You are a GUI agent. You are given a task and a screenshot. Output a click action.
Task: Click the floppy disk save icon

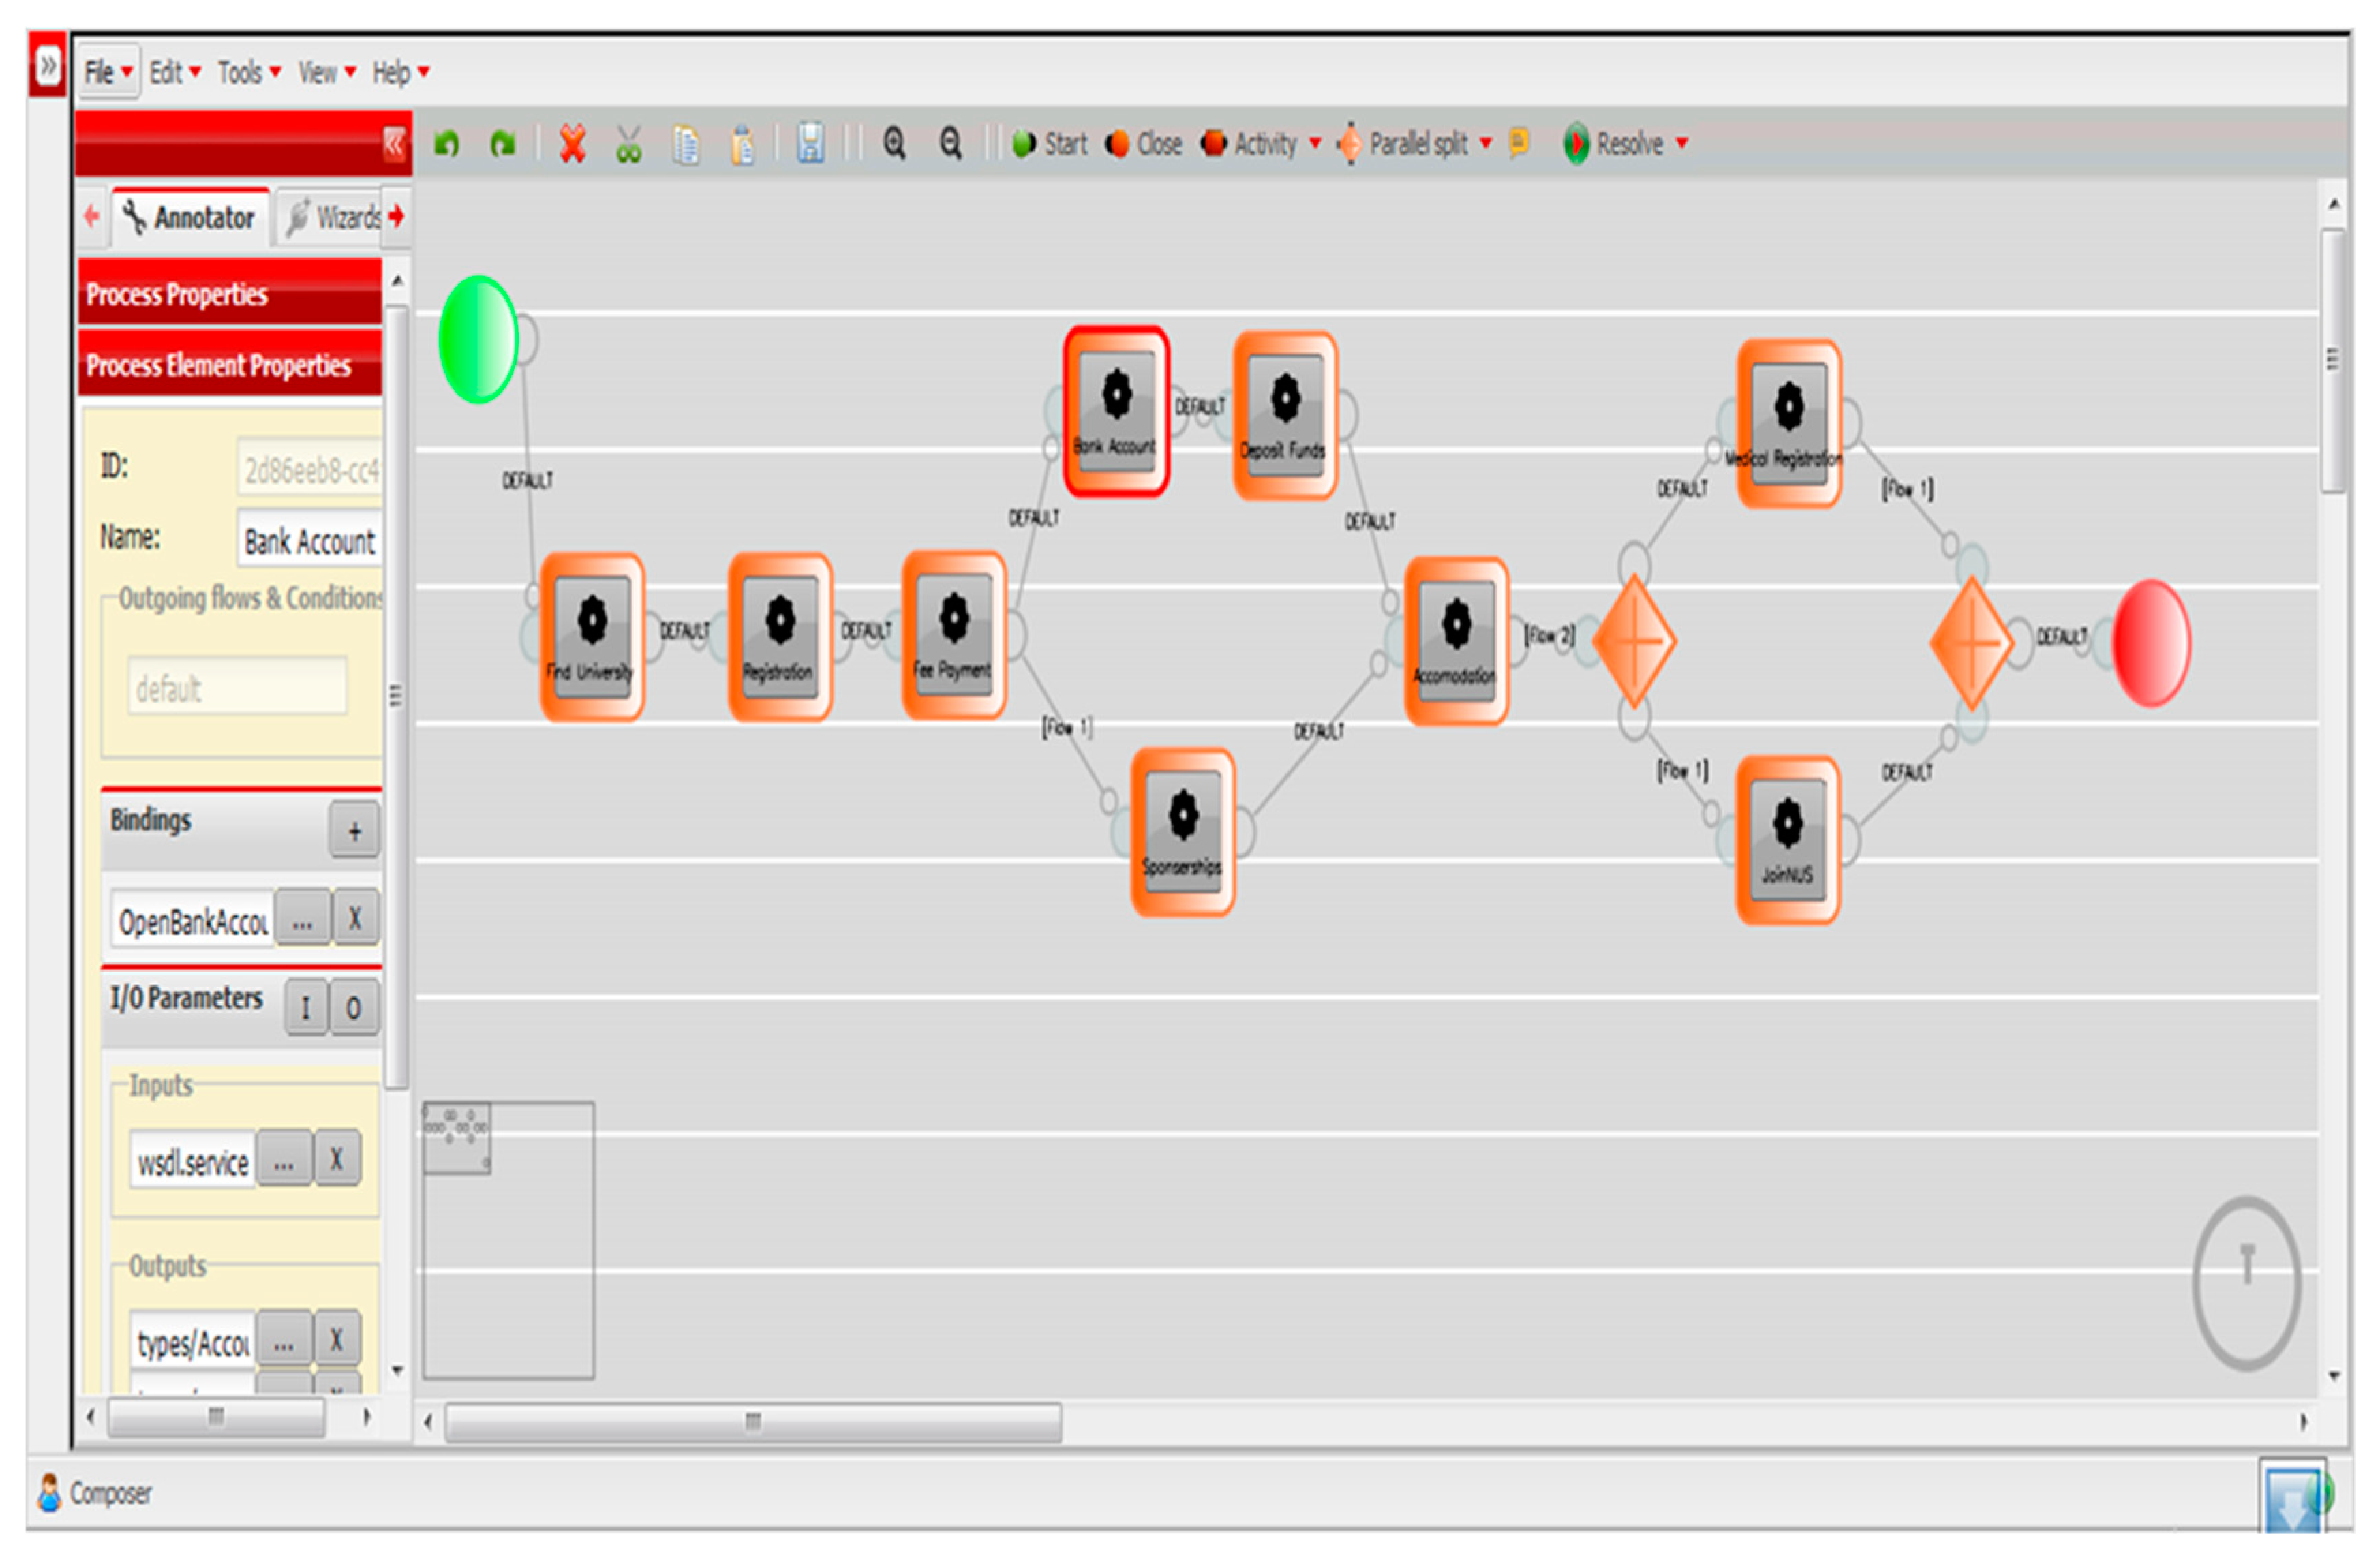tap(810, 144)
